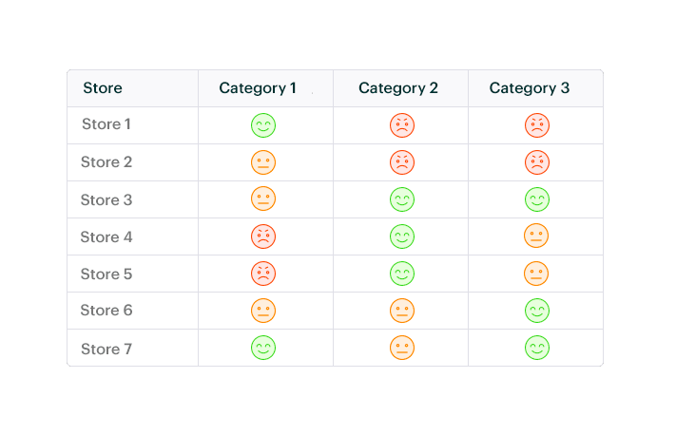676x435 pixels.
Task: Select Store 6 Category 2 orange neutral face
Action: pos(402,311)
